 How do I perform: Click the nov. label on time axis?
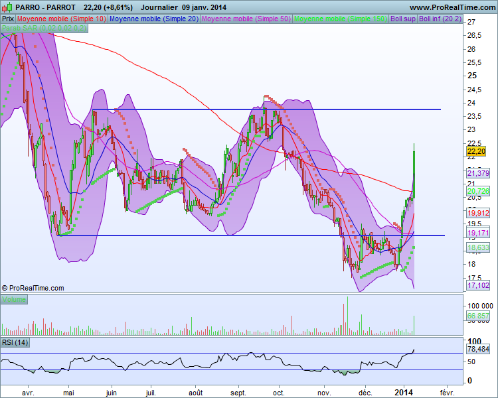(324, 393)
